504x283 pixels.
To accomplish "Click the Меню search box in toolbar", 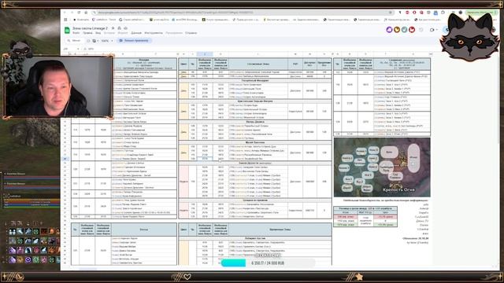I will (x=74, y=41).
